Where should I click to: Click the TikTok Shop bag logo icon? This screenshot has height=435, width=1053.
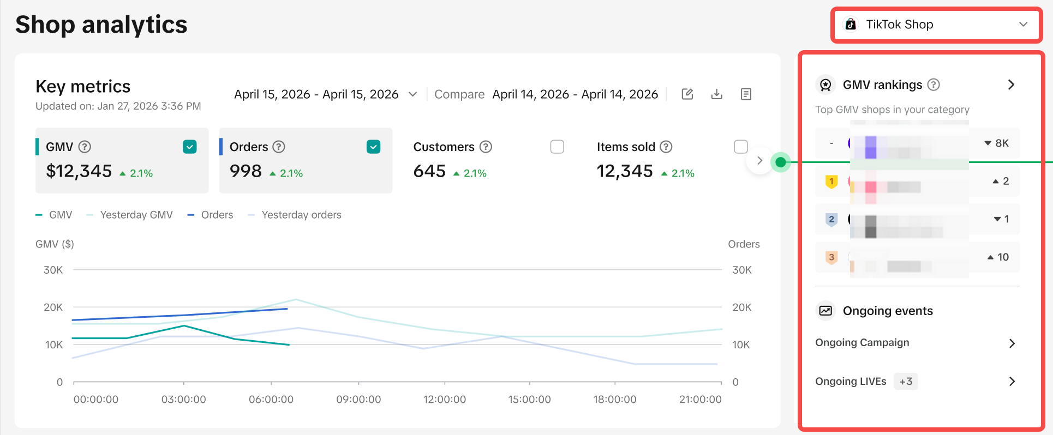click(851, 25)
